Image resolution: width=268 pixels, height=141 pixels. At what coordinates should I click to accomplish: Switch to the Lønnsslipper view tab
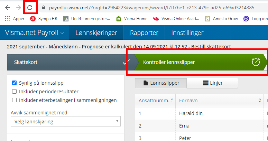tap(161, 83)
